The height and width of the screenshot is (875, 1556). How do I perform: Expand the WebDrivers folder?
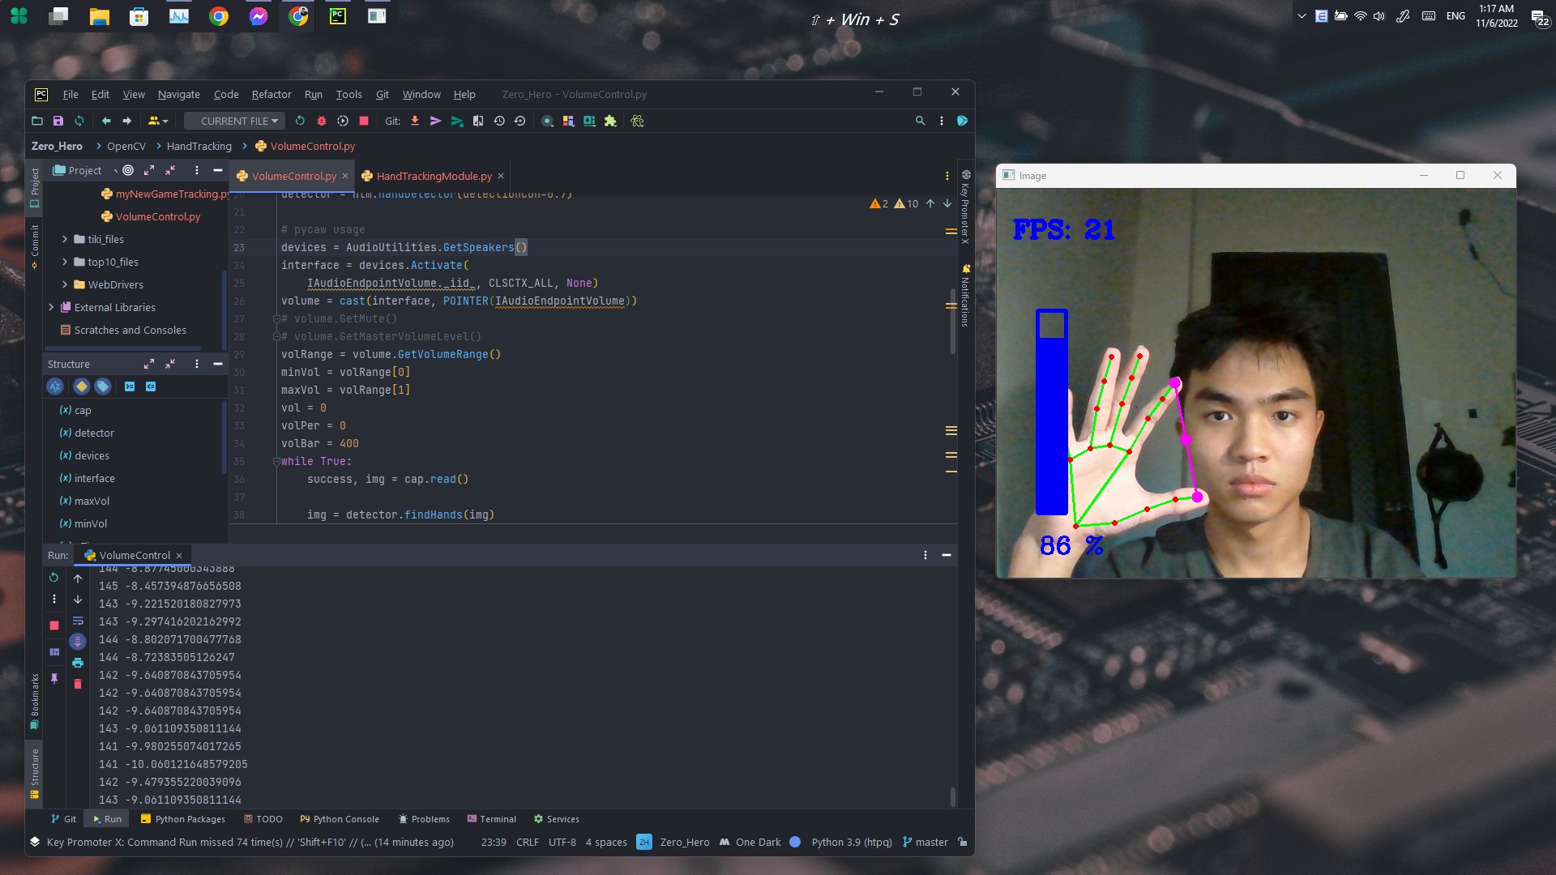65,284
